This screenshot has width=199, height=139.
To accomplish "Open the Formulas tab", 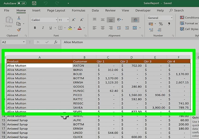I will 78,10.
